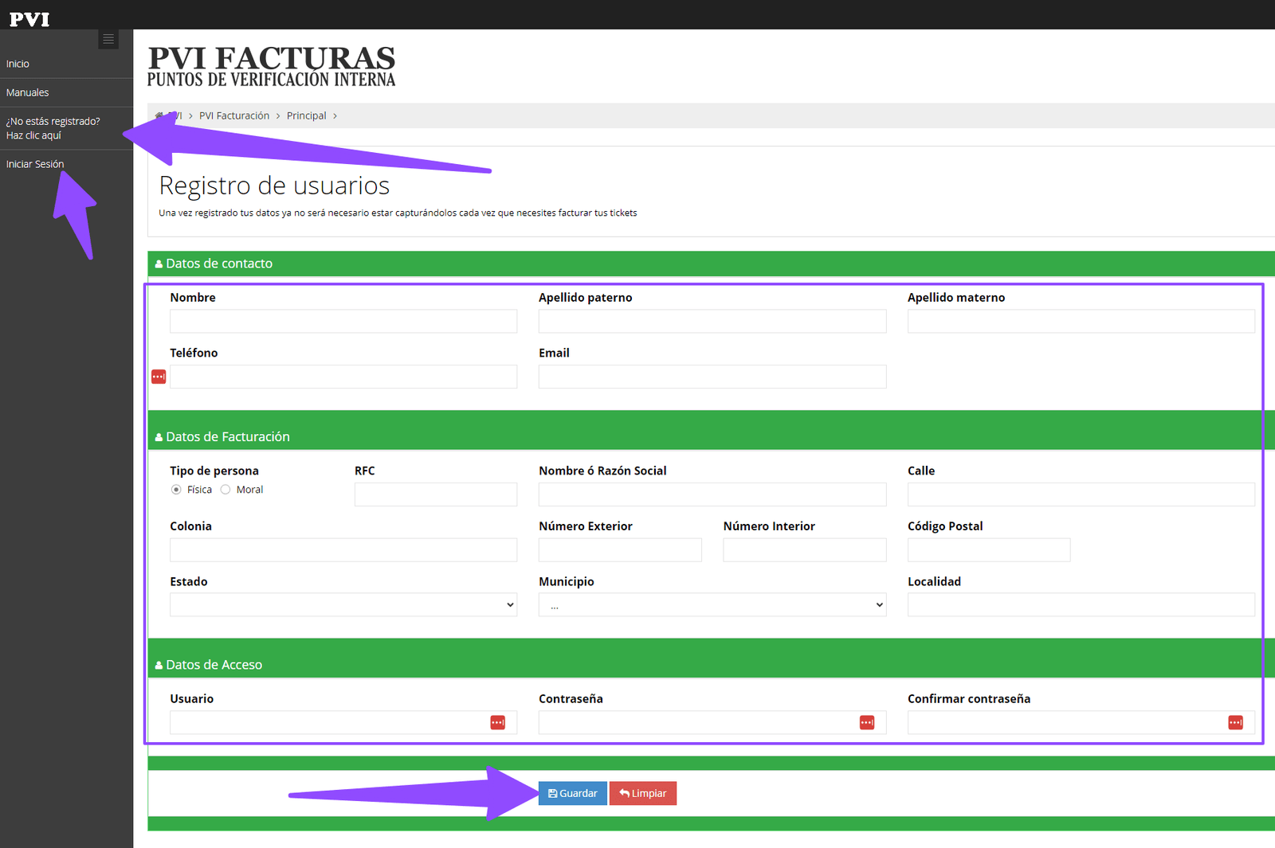Click '¿No estás registrado? Haz clic aquí'
Viewport: 1275px width, 848px height.
point(53,128)
